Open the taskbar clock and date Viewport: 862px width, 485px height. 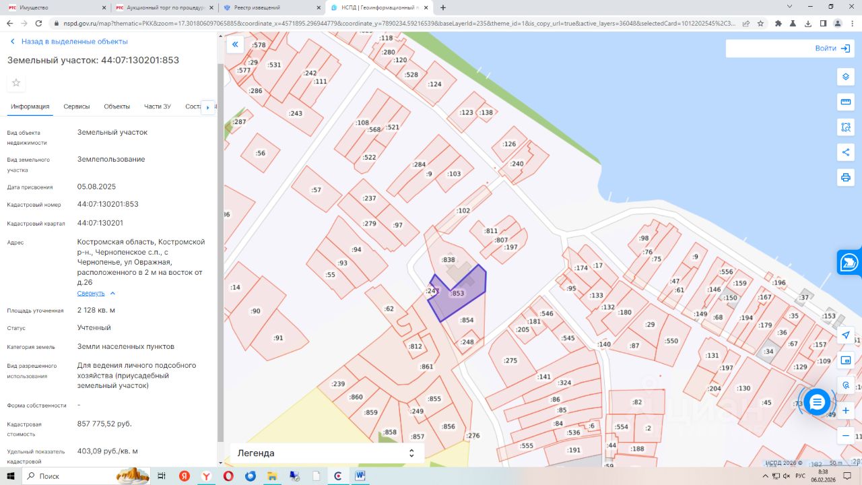[824, 476]
